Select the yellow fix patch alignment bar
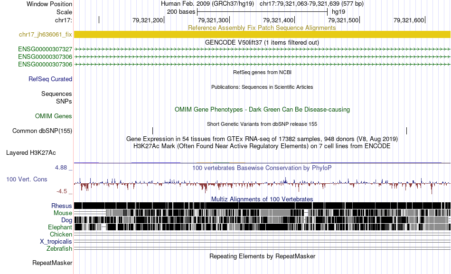This screenshot has height=274, width=451. tap(262, 34)
